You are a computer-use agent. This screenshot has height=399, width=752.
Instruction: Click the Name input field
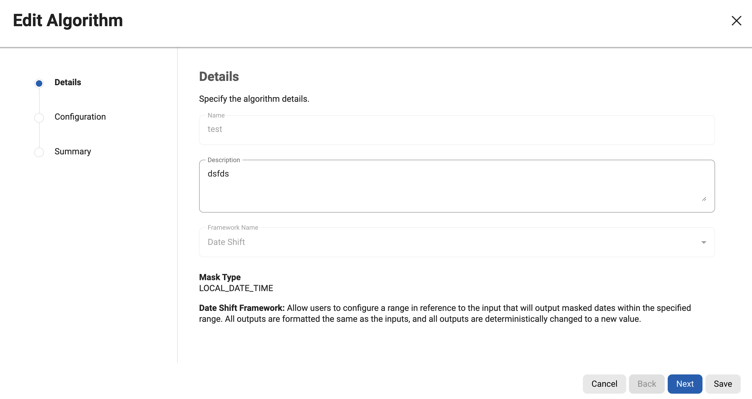[x=457, y=130]
